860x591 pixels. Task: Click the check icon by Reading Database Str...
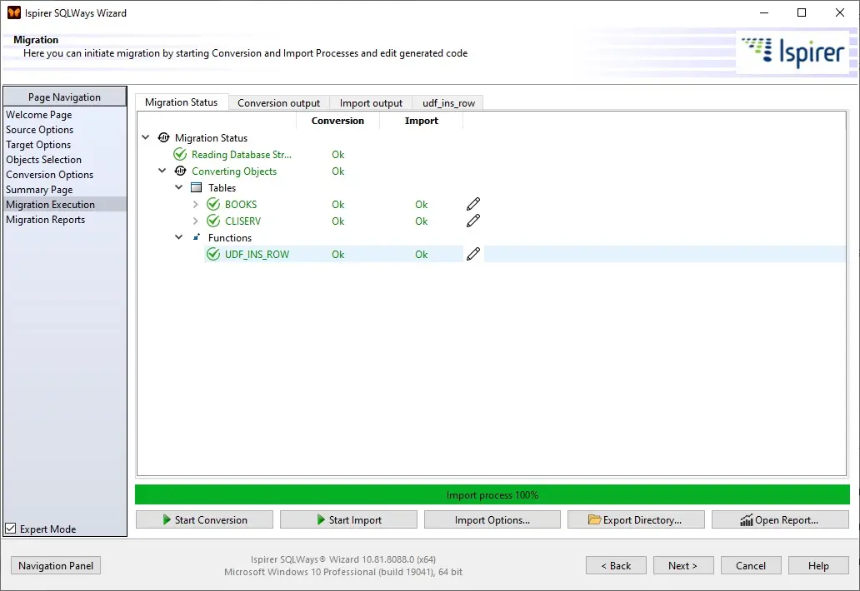[180, 155]
